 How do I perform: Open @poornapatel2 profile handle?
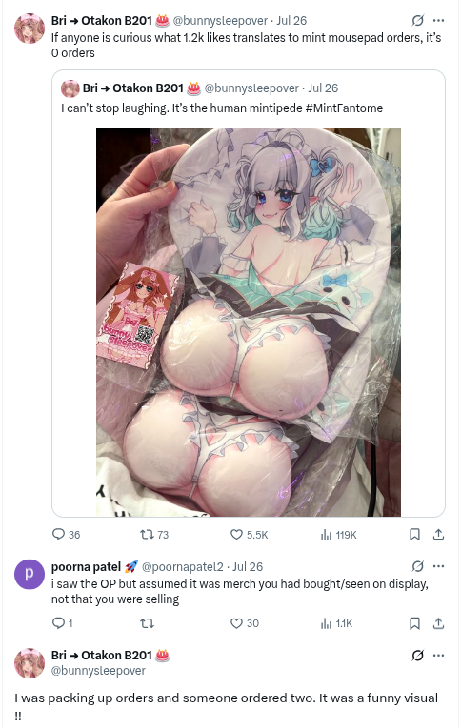click(x=183, y=566)
